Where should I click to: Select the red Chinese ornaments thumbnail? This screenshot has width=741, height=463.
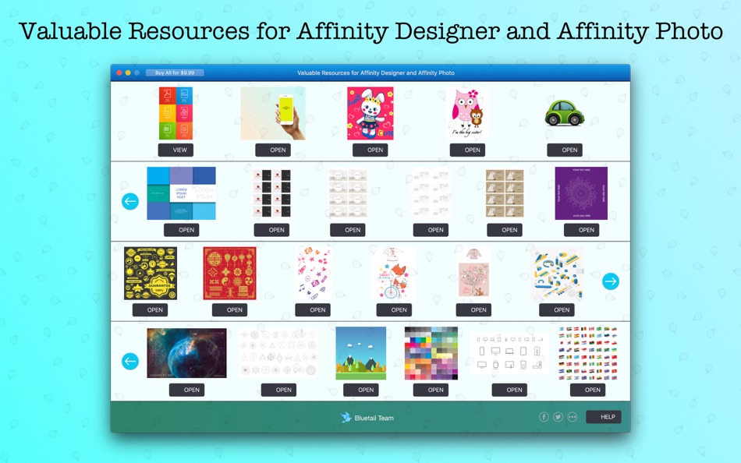click(229, 273)
